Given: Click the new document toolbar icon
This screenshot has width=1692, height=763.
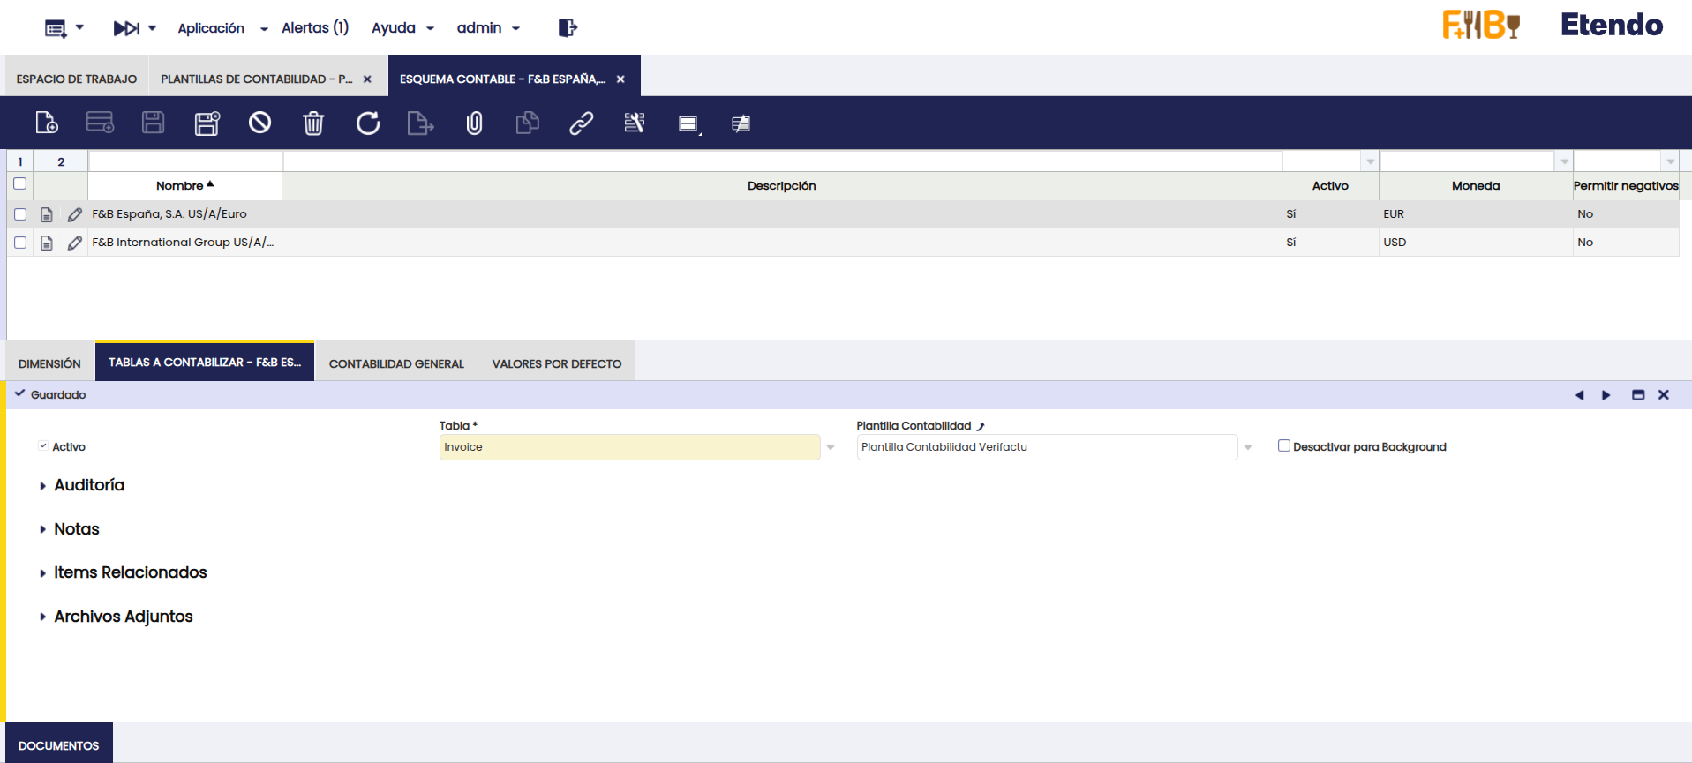Looking at the screenshot, I should click(47, 123).
